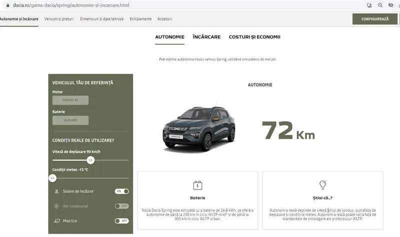Click the install app icon in address bar

369,5
